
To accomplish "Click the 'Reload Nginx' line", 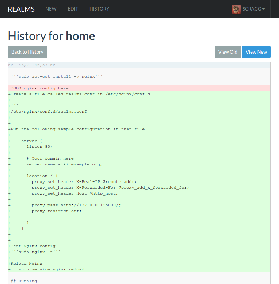I will (139, 264).
